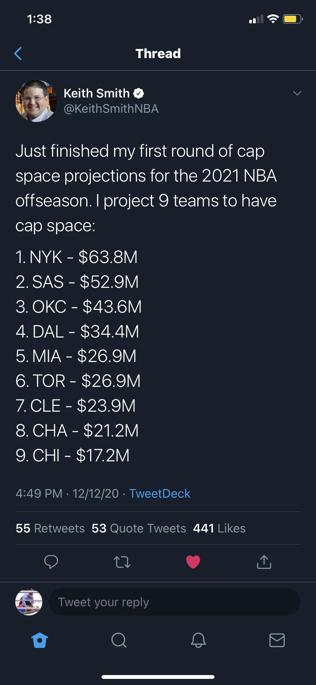Go to the Home tab icon
The width and height of the screenshot is (316, 685).
(40, 640)
